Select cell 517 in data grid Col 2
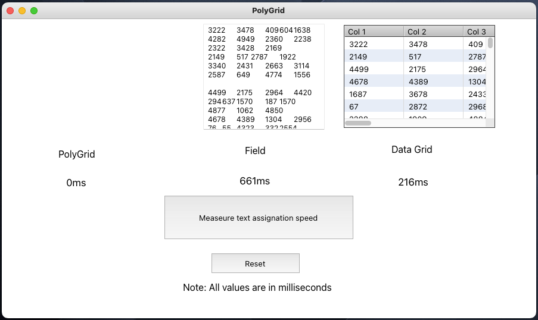 click(x=415, y=57)
